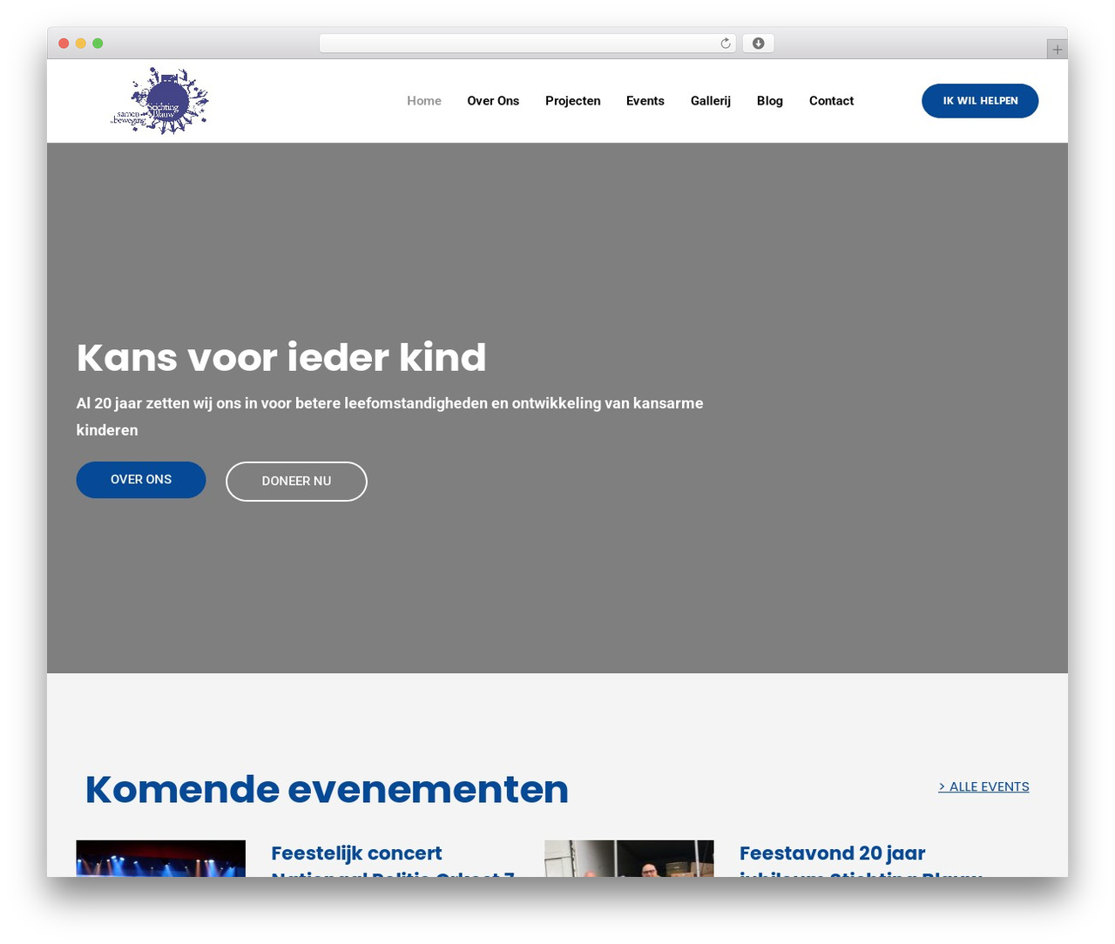1115x944 pixels.
Task: Click the Feestavond event photo thumbnail
Action: pos(629,859)
